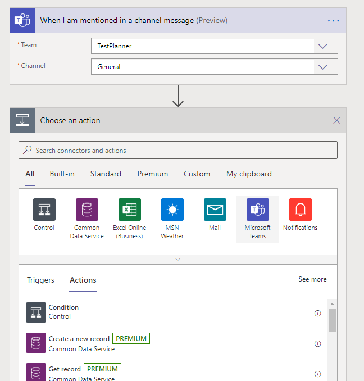Click the actions list scrollbar thumb
Viewport: 364px width, 381px height.
332,320
